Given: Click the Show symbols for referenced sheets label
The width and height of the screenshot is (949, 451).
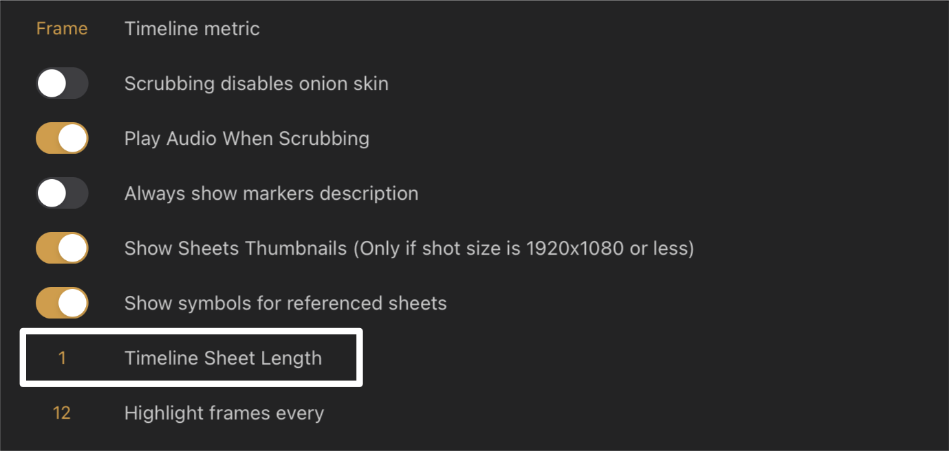Looking at the screenshot, I should click(285, 303).
